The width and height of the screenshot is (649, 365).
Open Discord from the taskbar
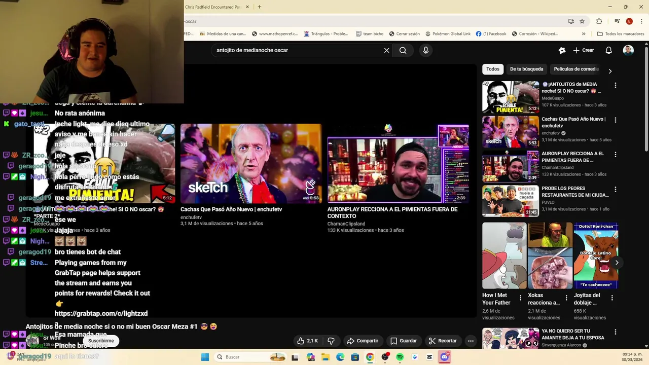(x=445, y=357)
